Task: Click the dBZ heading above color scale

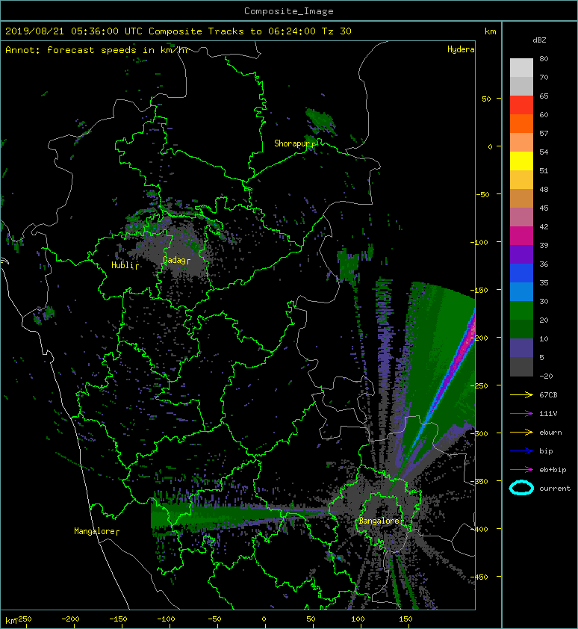Action: 539,40
